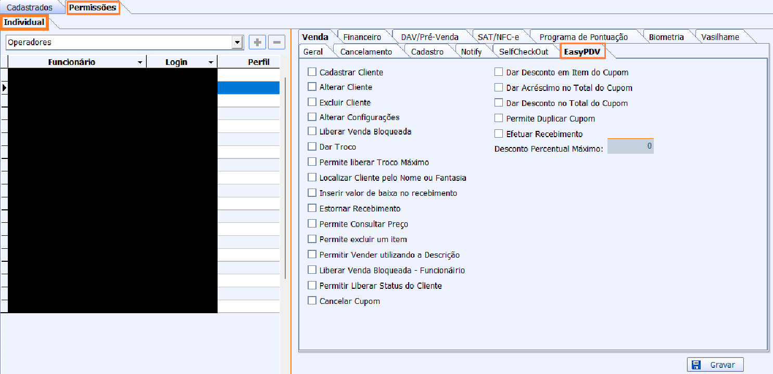
Task: Open the Cadastrados tab
Action: tap(30, 8)
